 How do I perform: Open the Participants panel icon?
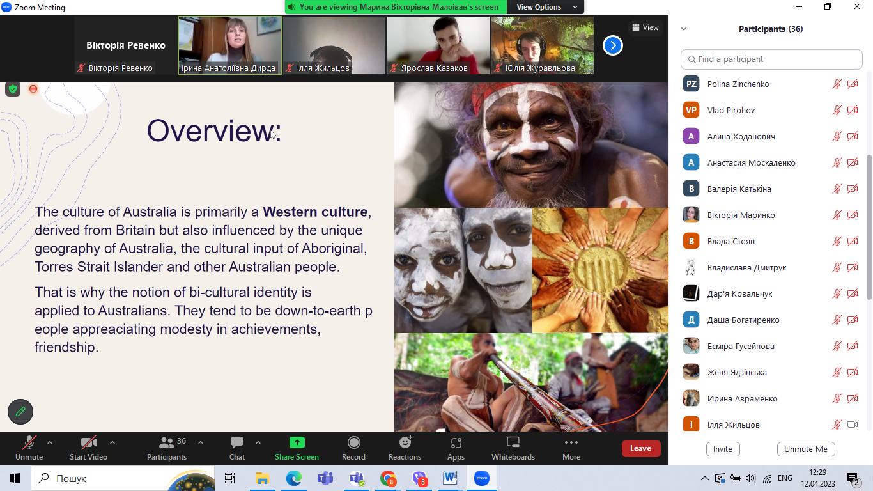pos(167,442)
